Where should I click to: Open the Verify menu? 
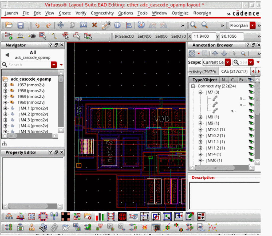(x=81, y=13)
